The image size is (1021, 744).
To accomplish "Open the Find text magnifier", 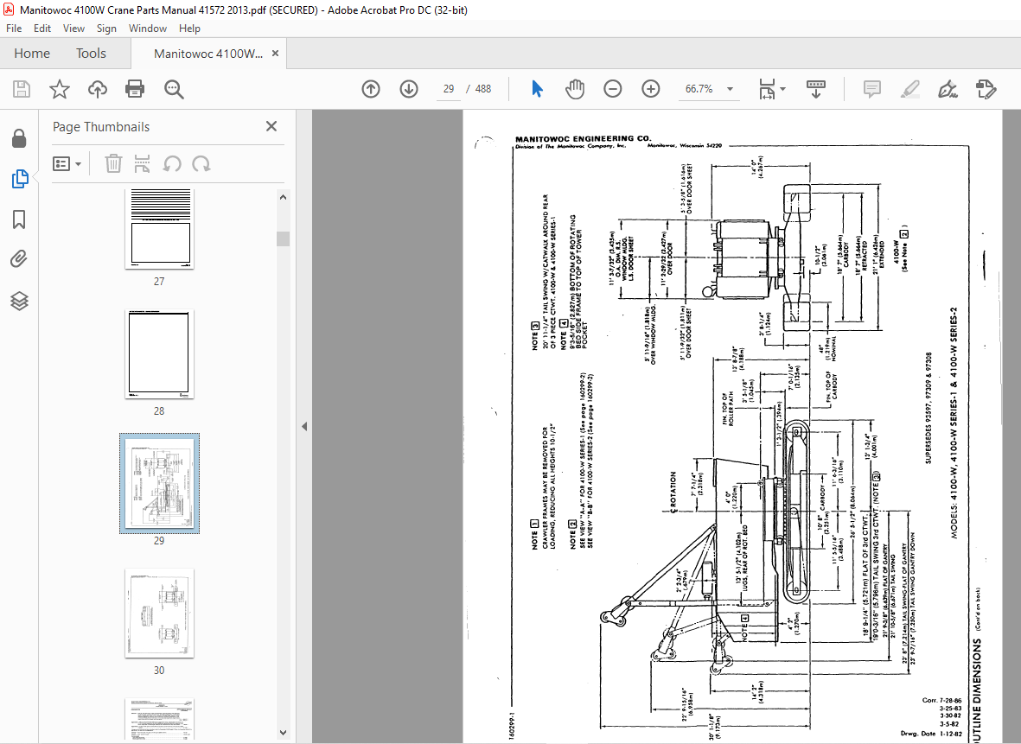I will [x=174, y=89].
